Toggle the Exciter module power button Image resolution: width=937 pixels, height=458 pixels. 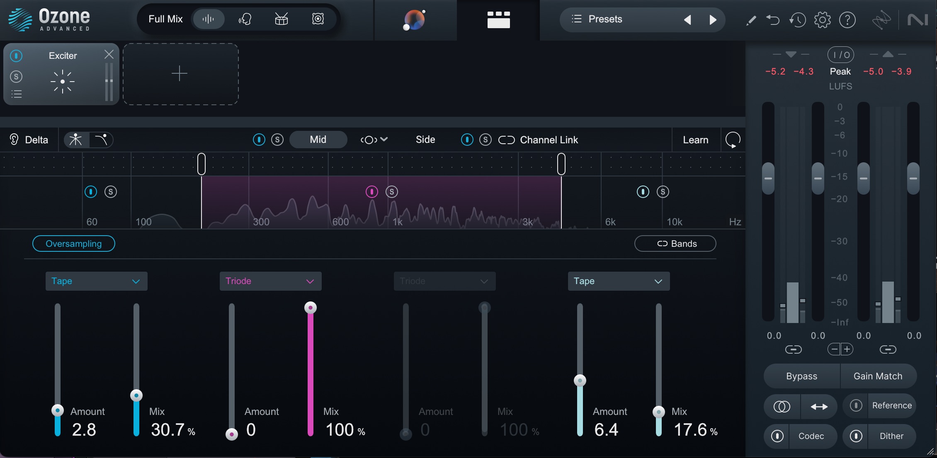point(16,55)
